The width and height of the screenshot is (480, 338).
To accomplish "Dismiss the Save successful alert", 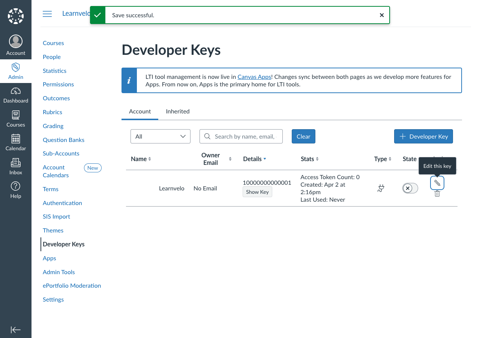I will click(382, 15).
